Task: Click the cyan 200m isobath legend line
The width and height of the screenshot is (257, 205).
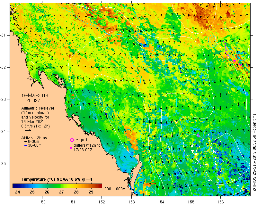Action: (x=110, y=192)
